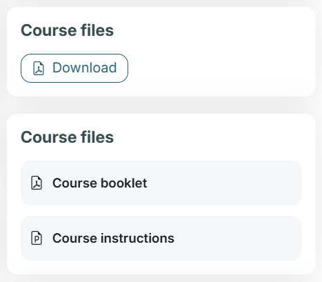The image size is (322, 282).
Task: Click the presentation file icon beside Course instructions
Action: (x=37, y=238)
